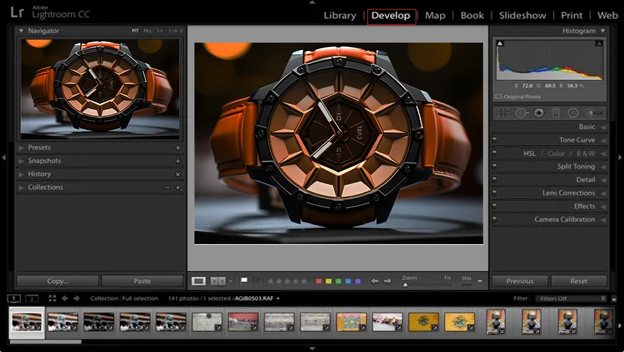Set photo as rejected flag
624x352 pixels.
pos(256,281)
